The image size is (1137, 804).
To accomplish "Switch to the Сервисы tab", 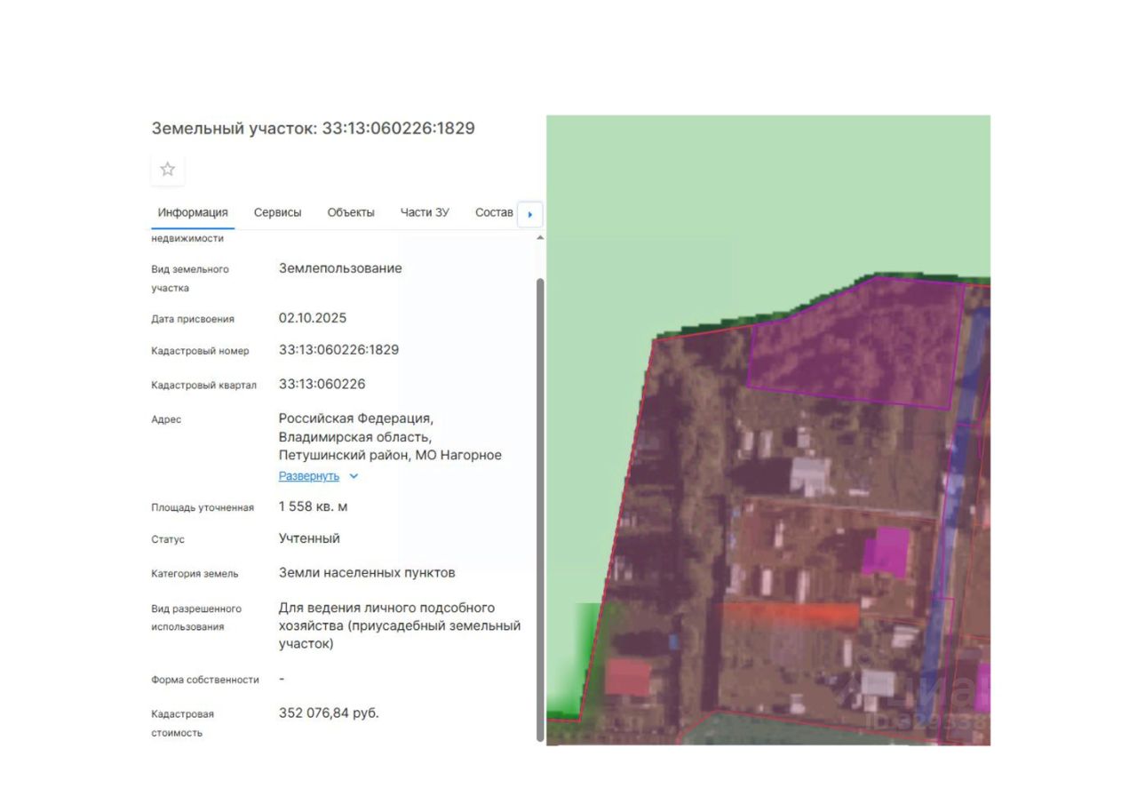I will [277, 212].
